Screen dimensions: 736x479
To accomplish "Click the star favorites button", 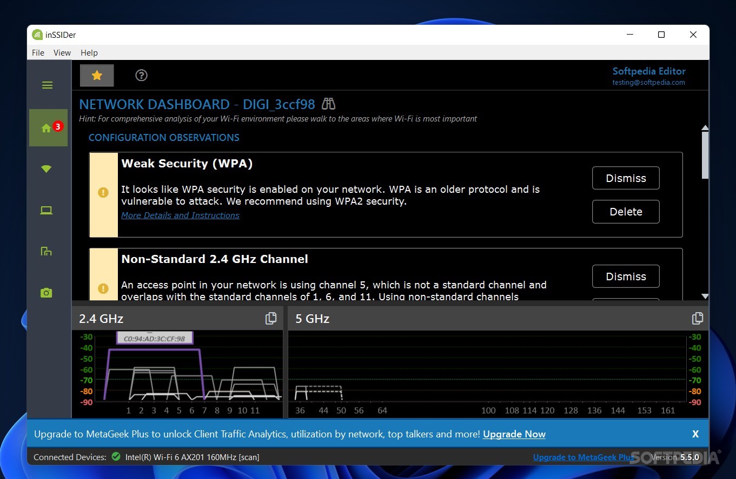I will point(97,76).
